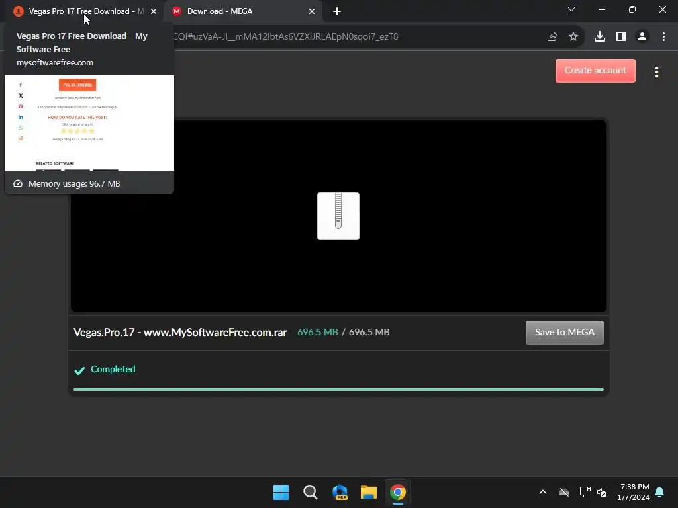Click the file name Vegas.Pro.17 - www.MySoftwareFree.com.rar
This screenshot has width=678, height=508.
point(180,333)
